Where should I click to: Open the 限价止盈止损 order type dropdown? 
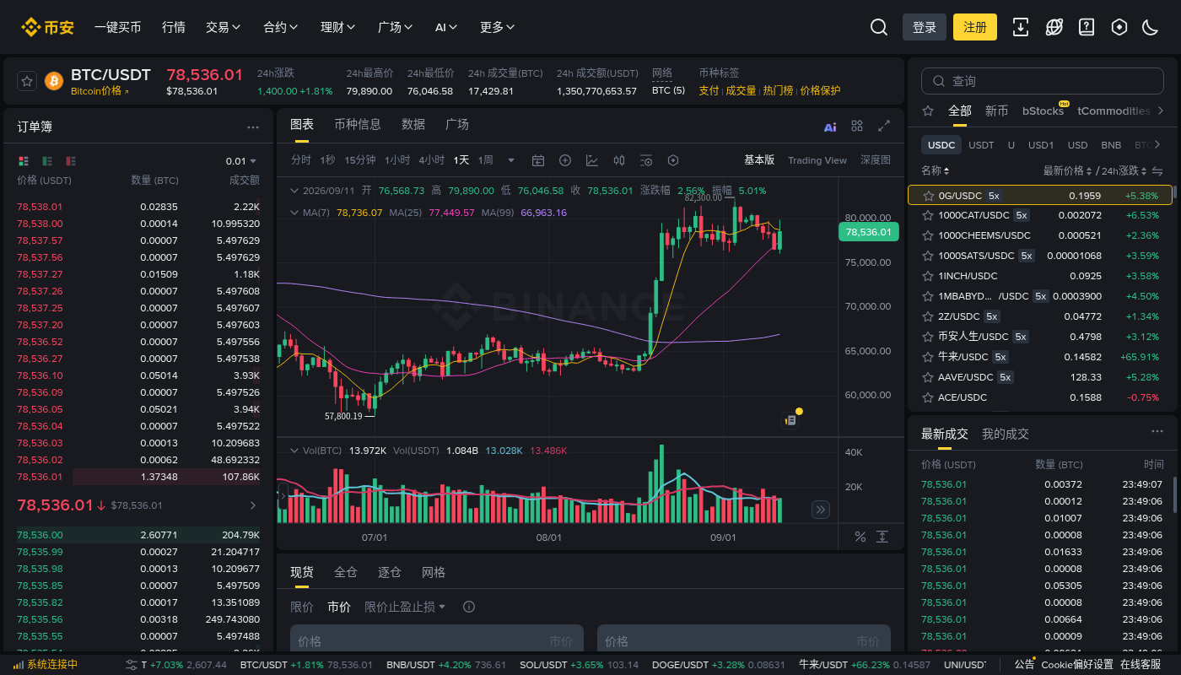[x=405, y=607]
